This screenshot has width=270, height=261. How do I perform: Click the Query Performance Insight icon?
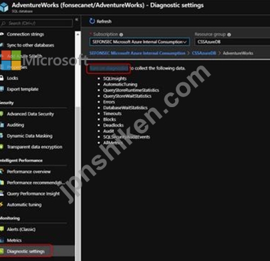click(x=2, y=193)
